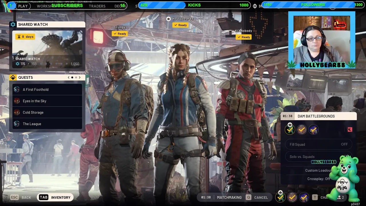Click the A First Foothold quest icon
The width and height of the screenshot is (366, 206).
(x=17, y=90)
